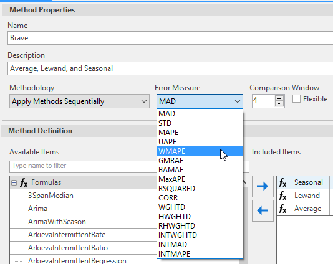Increase Comparison Window value with up arrow
The image size is (333, 264).
point(279,98)
